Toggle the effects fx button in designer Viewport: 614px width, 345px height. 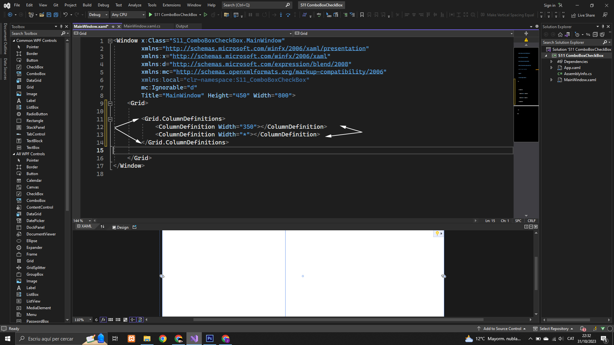[103, 320]
